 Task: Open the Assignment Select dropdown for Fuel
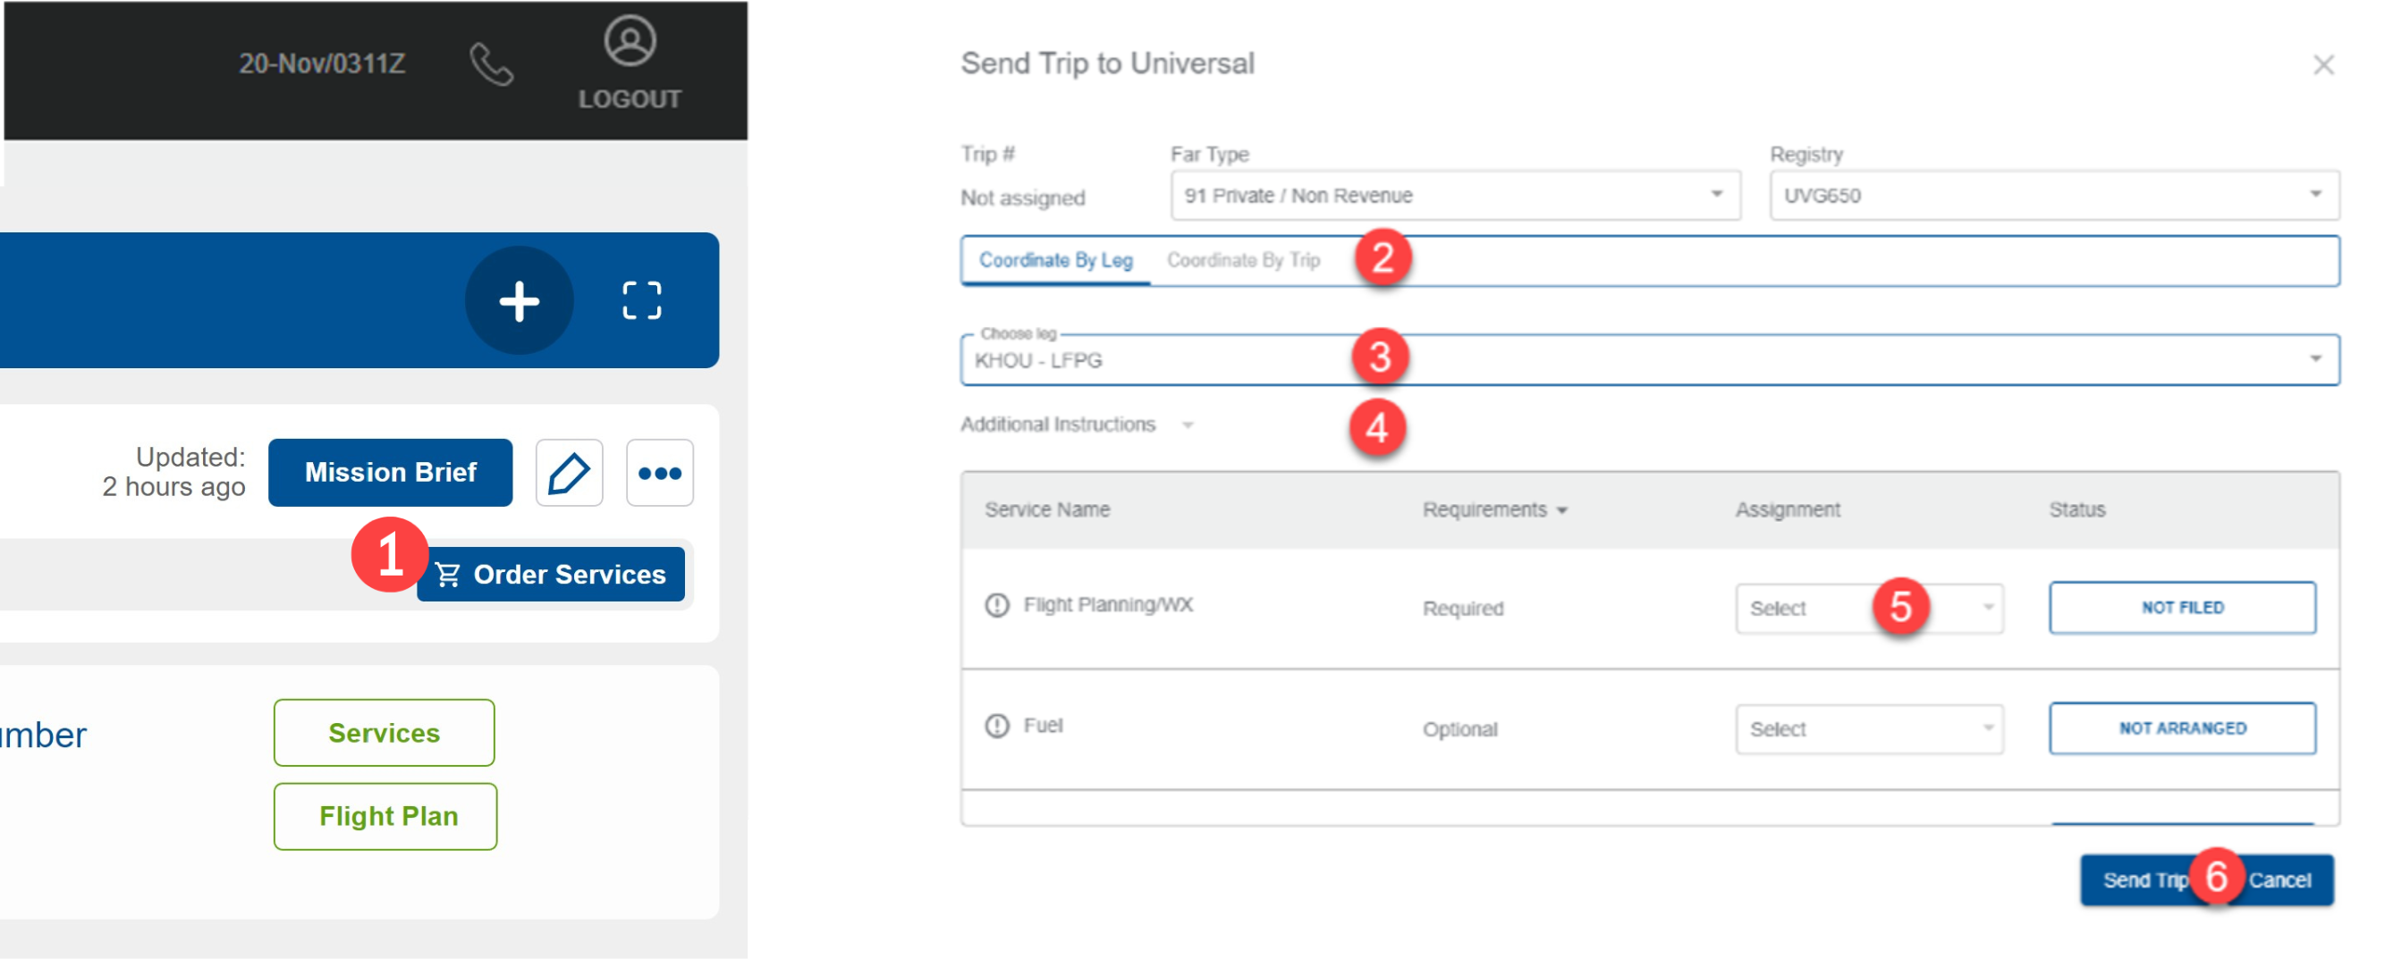point(1869,729)
